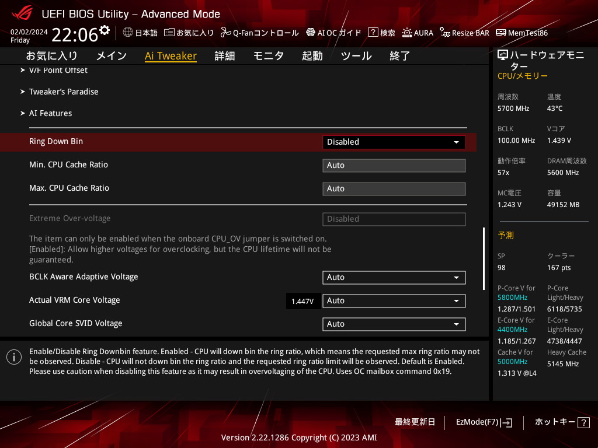The width and height of the screenshot is (598, 448).
Task: Open AURA lighting icon
Action: [x=407, y=33]
